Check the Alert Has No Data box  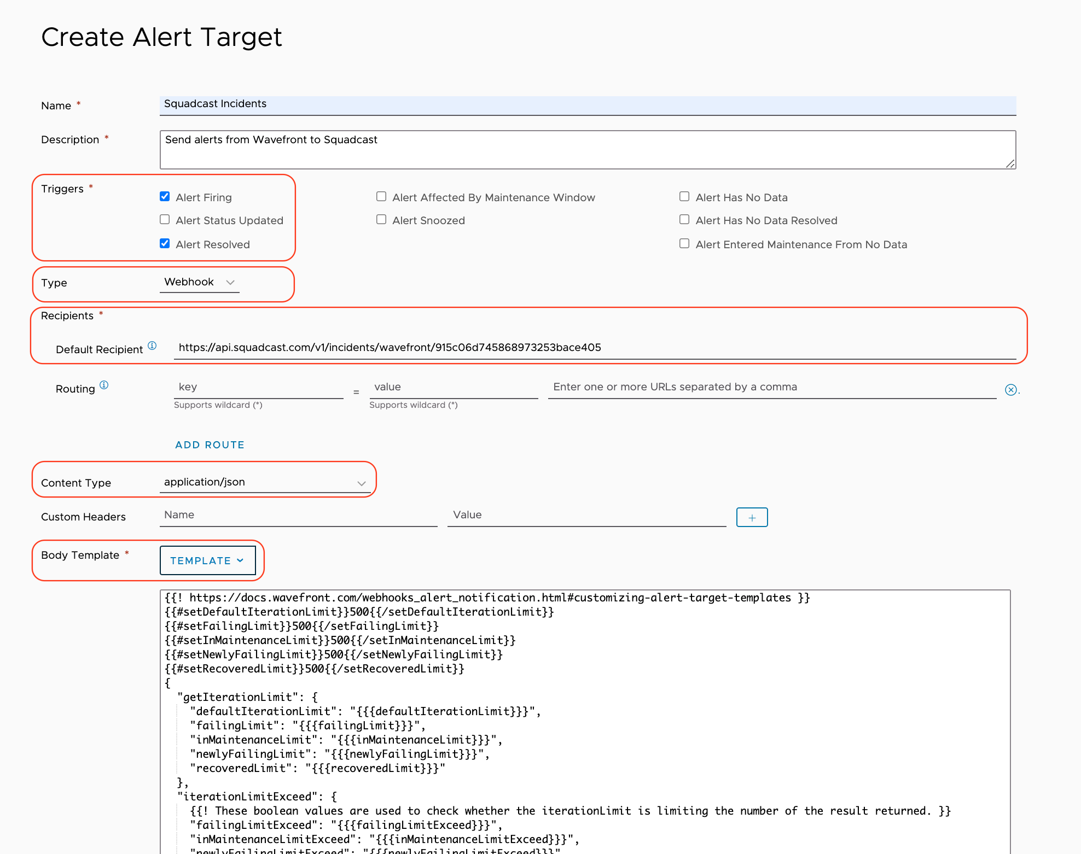(x=684, y=196)
